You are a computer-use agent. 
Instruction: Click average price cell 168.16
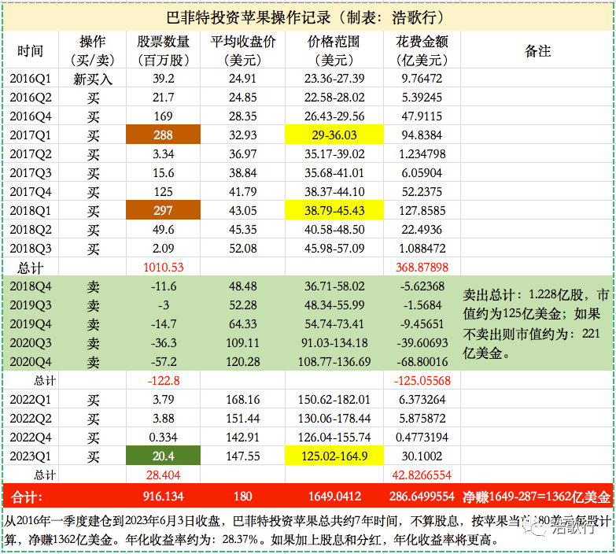click(243, 399)
